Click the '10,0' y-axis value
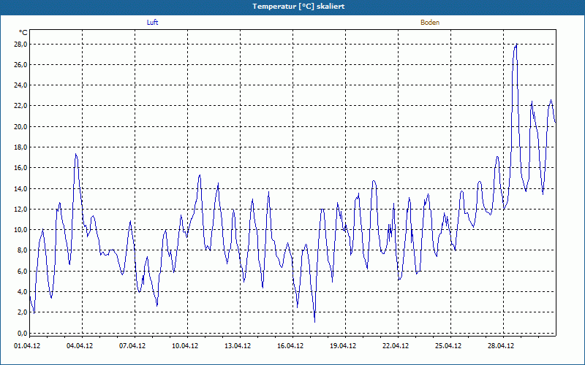Image resolution: width=585 pixels, height=365 pixels. click(20, 229)
